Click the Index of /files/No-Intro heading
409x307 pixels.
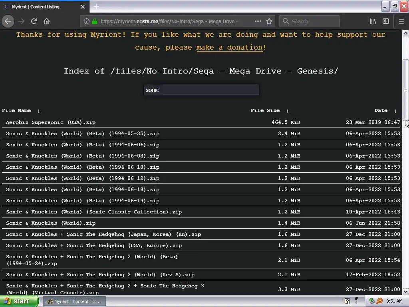coord(201,71)
